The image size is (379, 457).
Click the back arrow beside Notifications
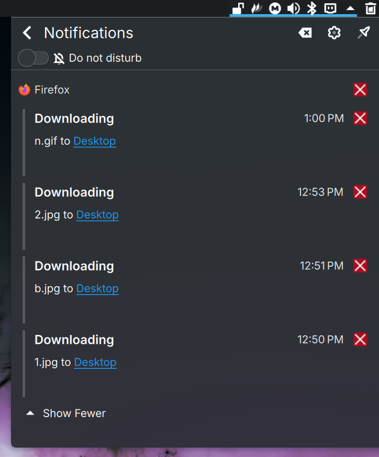point(27,32)
